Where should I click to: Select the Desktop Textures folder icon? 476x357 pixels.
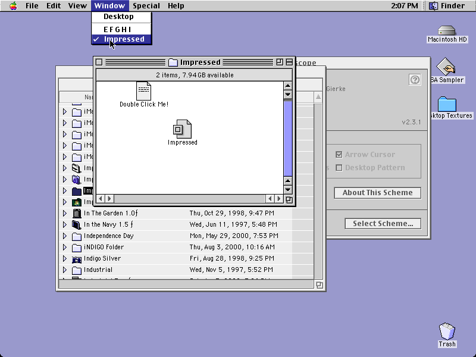447,104
